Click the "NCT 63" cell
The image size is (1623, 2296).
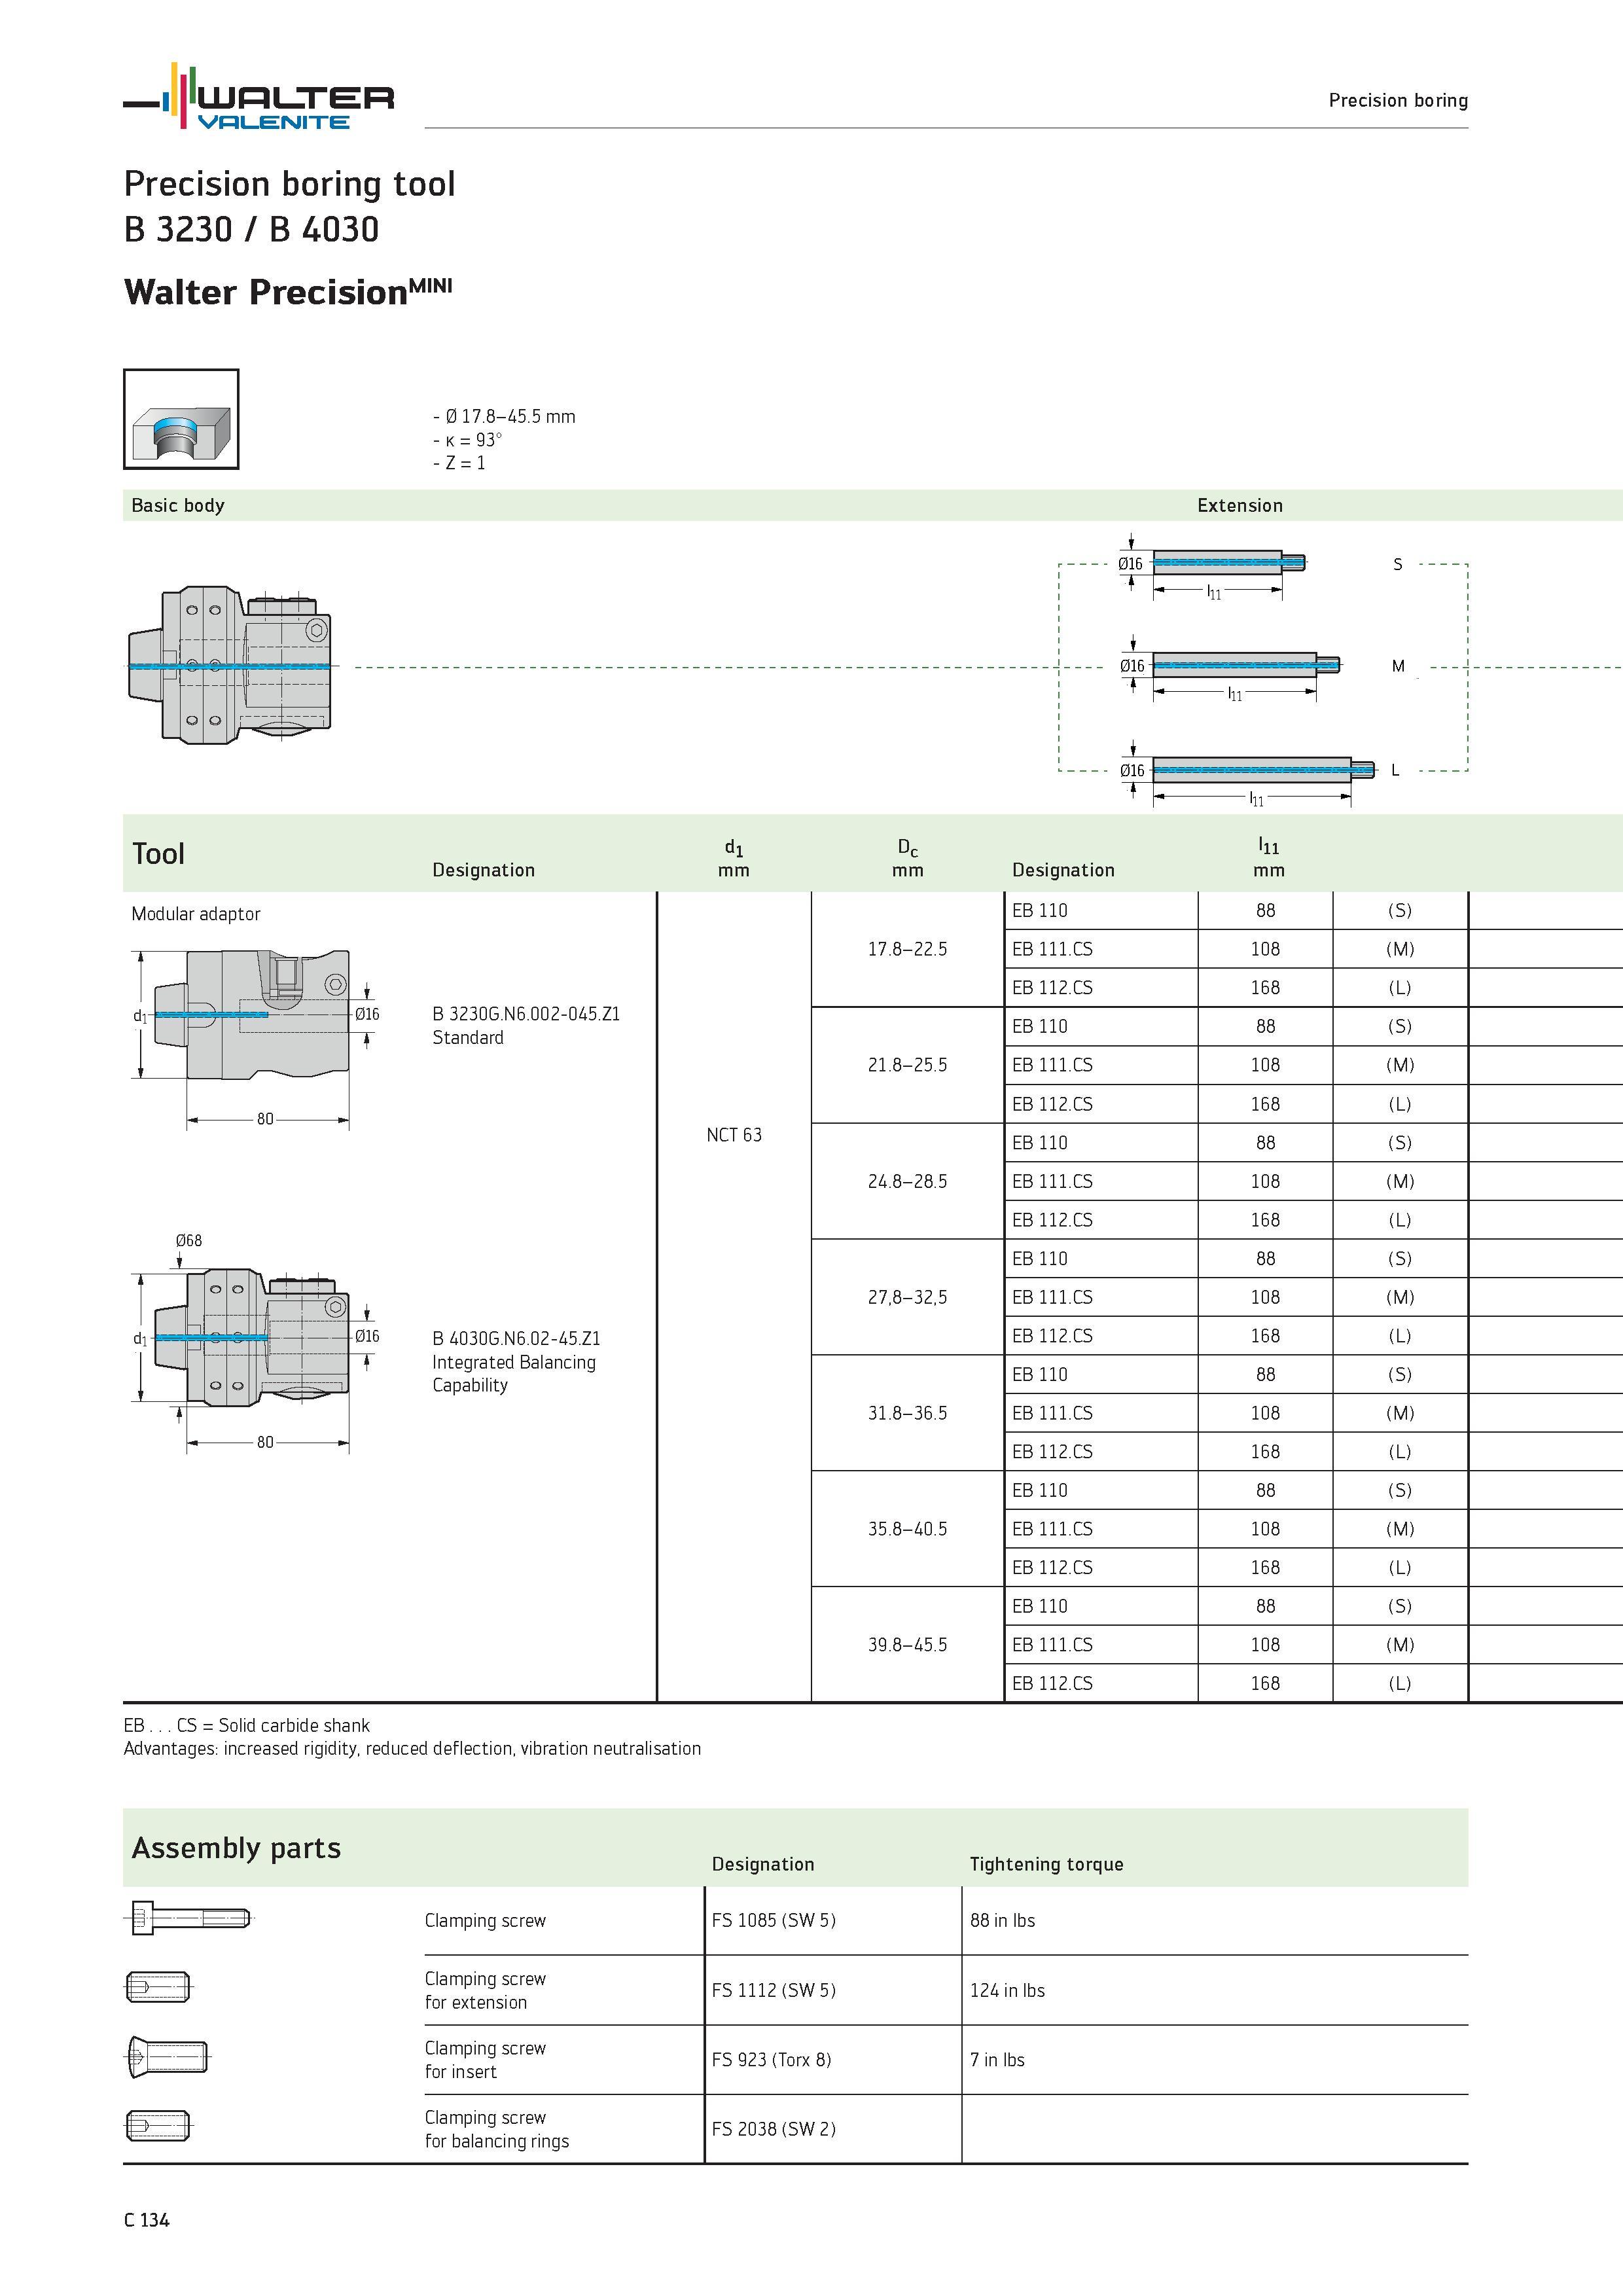[x=734, y=1134]
